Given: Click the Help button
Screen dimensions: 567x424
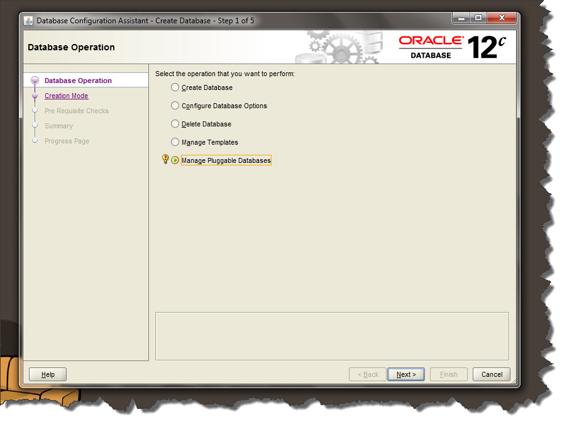Looking at the screenshot, I should [x=47, y=374].
